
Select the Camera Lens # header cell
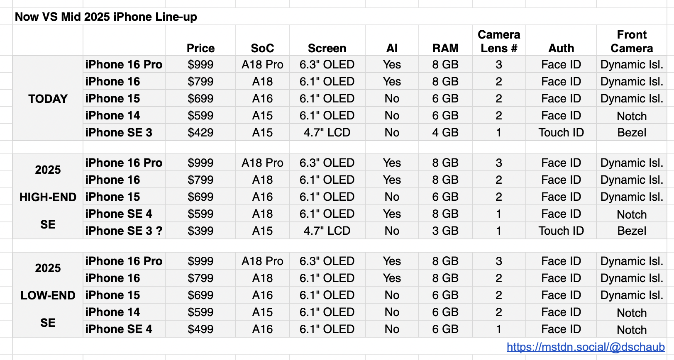pyautogui.click(x=498, y=41)
